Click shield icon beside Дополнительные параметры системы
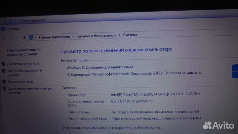Viewport: 238px width, 134px height. (4, 88)
